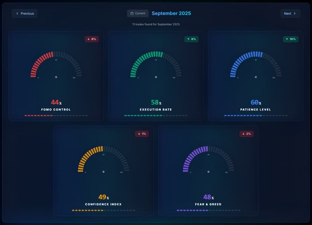Open the September 2025 month selector

click(x=171, y=13)
